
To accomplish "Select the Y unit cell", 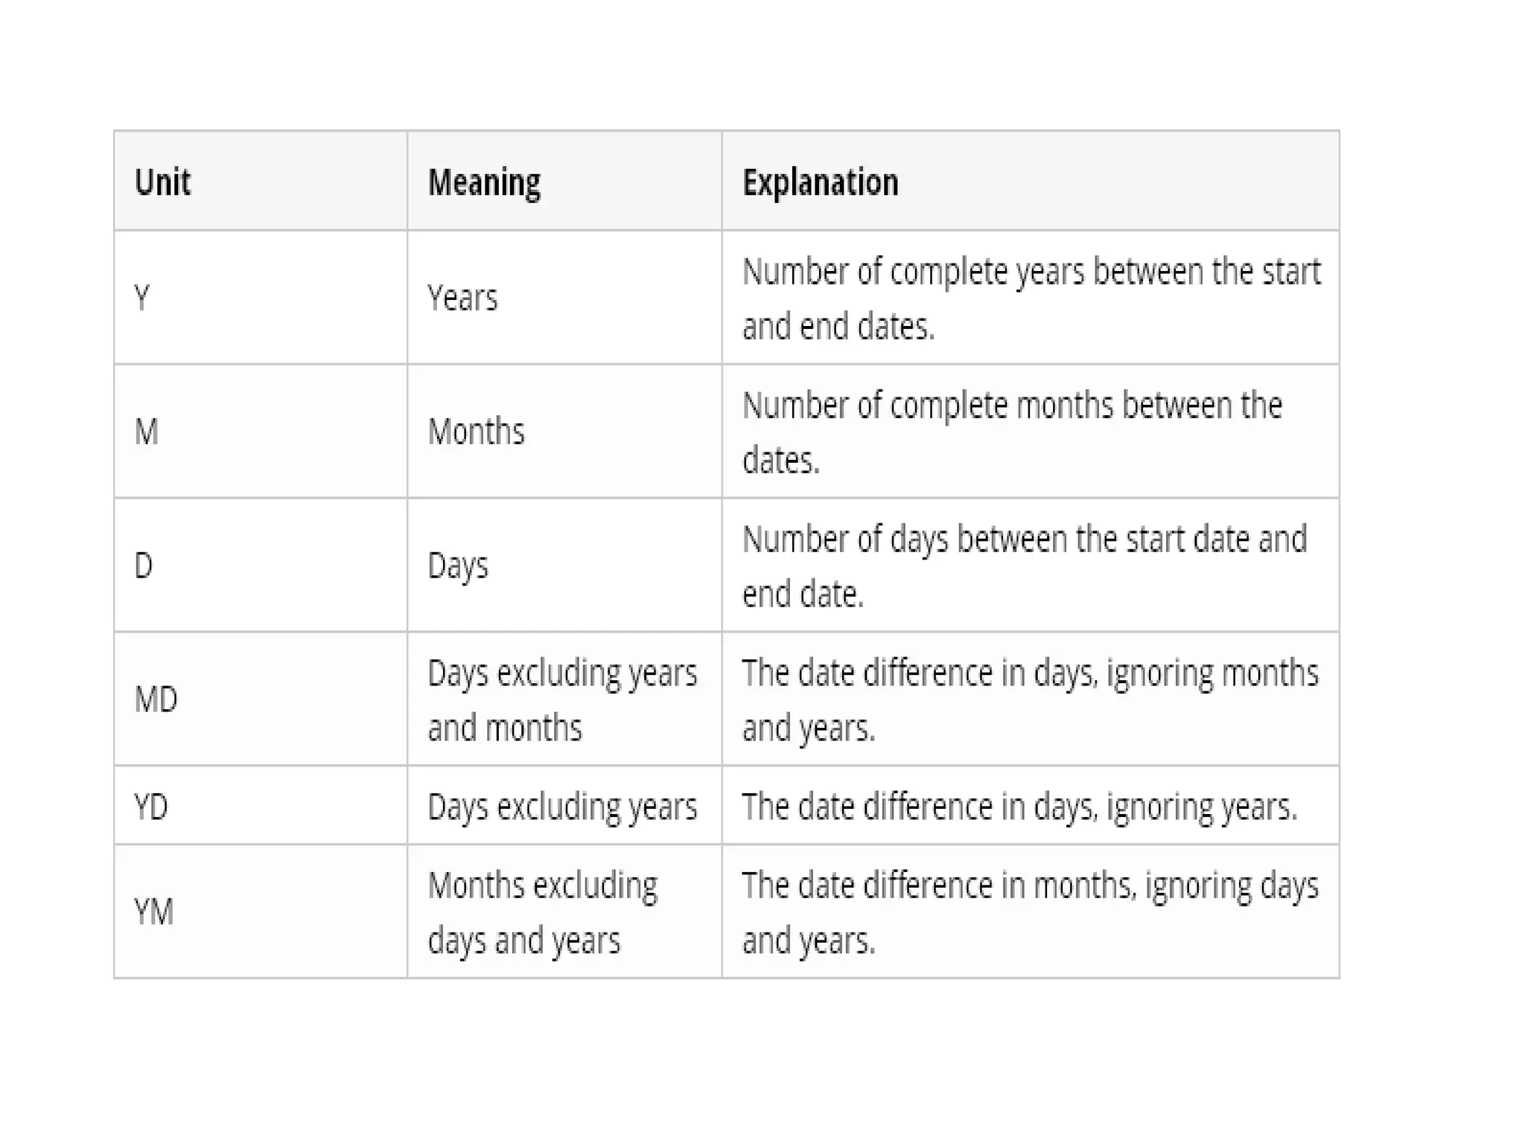I will (x=142, y=298).
